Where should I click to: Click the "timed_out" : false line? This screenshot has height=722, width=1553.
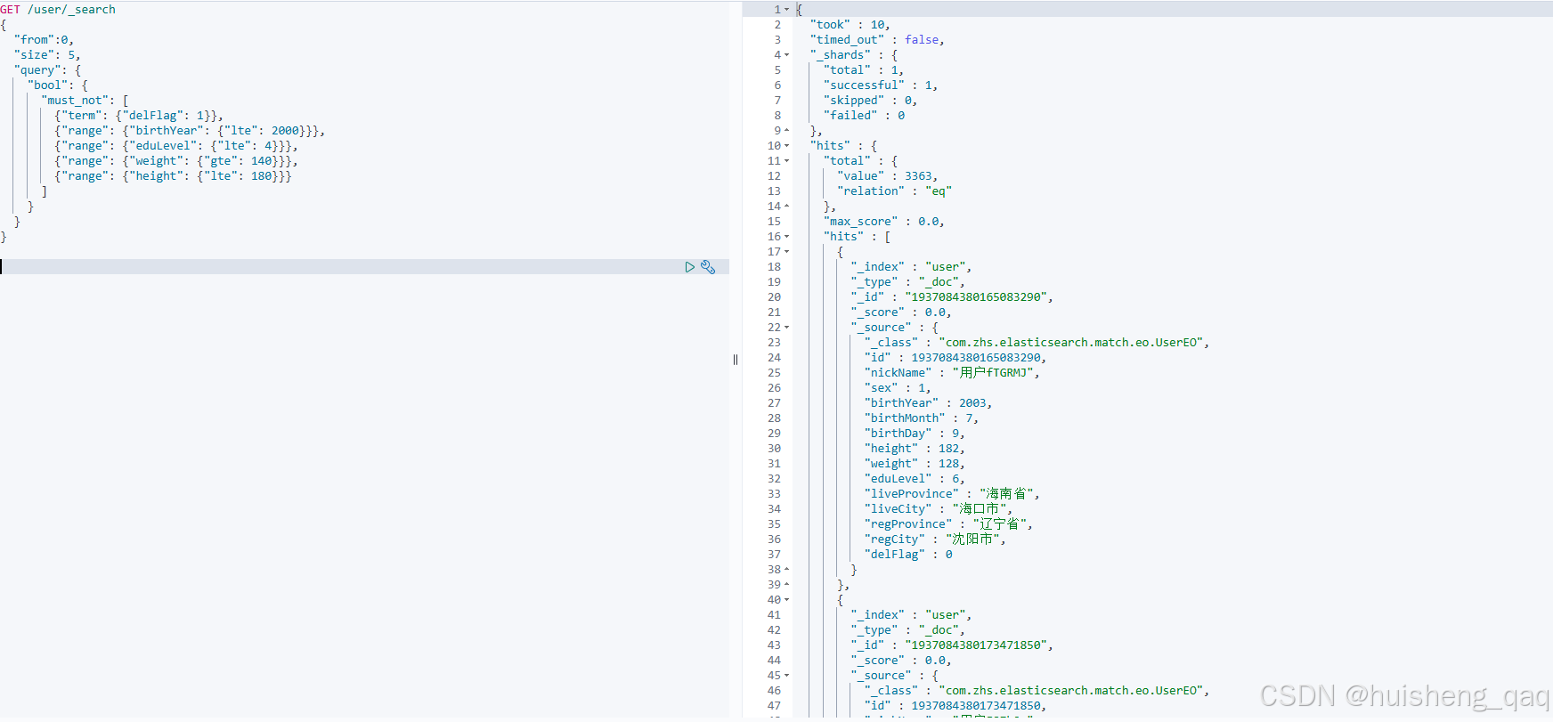pyautogui.click(x=877, y=40)
